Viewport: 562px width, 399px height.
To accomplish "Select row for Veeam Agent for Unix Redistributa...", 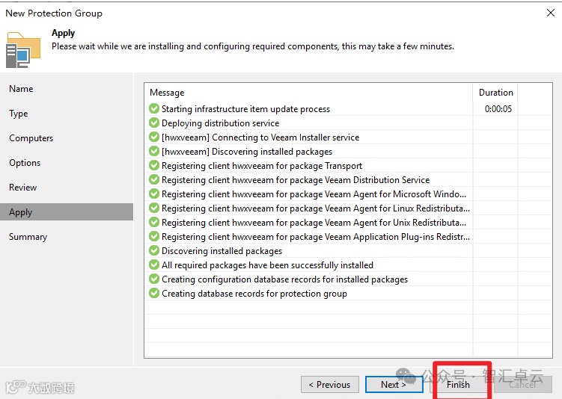I will (x=314, y=223).
